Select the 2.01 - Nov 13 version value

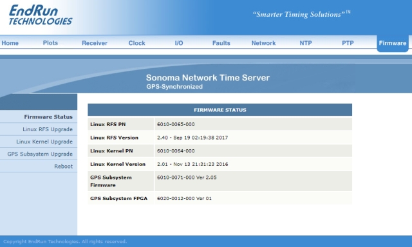click(x=192, y=164)
